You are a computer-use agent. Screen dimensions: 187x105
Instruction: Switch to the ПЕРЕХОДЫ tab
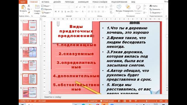[x=70, y=2]
